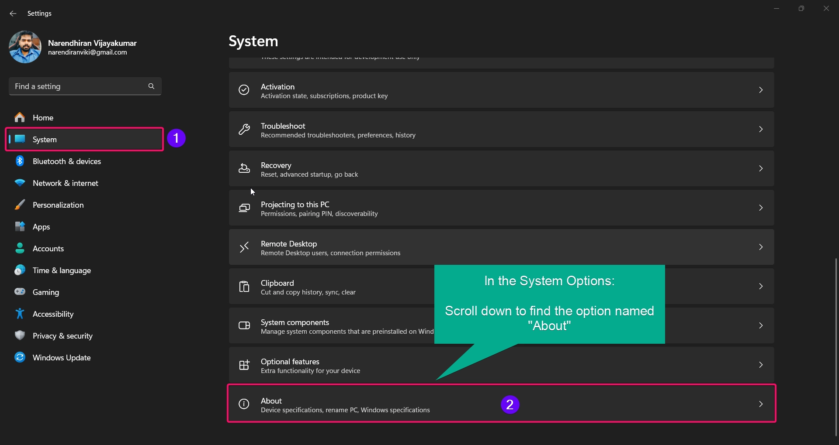Click the Recovery row chevron

point(761,168)
